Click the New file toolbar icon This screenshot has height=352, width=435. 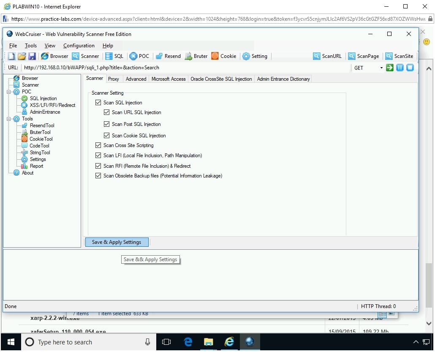point(12,56)
